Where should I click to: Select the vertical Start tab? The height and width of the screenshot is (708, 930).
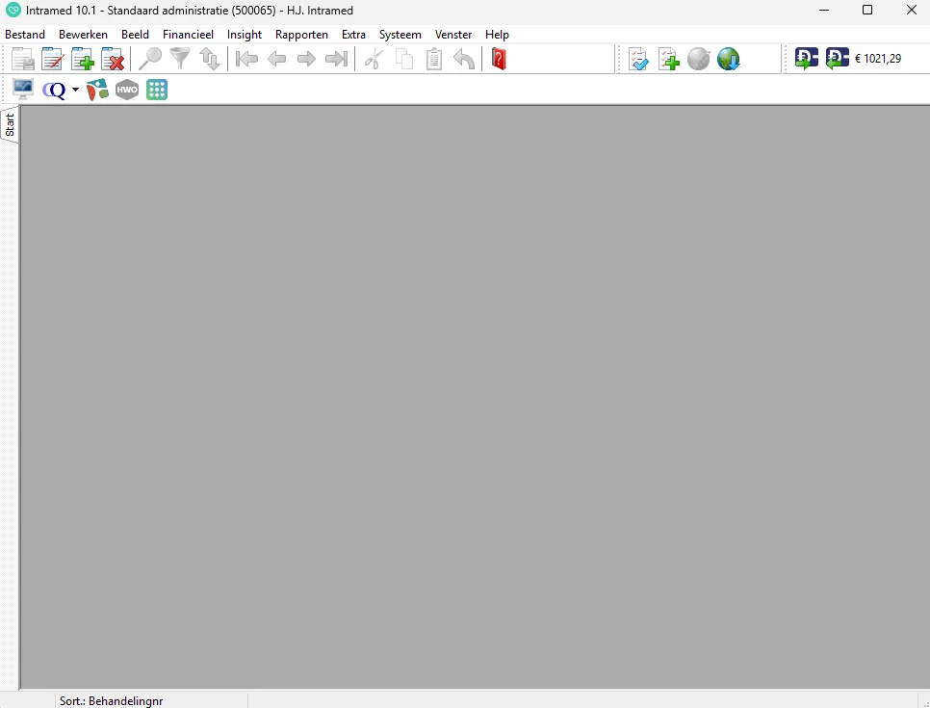click(10, 125)
